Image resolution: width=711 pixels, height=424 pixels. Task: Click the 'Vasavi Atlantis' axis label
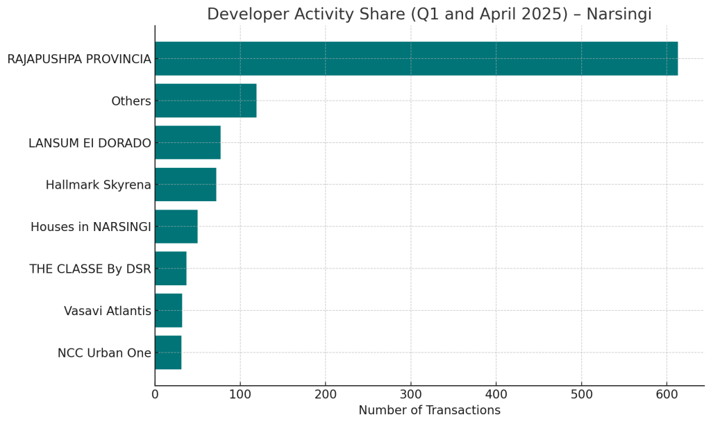tap(108, 311)
